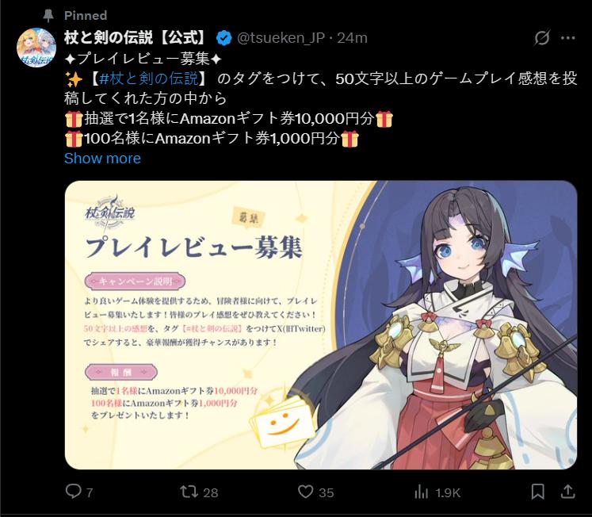Image resolution: width=592 pixels, height=517 pixels.
Task: Open the reply comment icon
Action: (x=73, y=492)
